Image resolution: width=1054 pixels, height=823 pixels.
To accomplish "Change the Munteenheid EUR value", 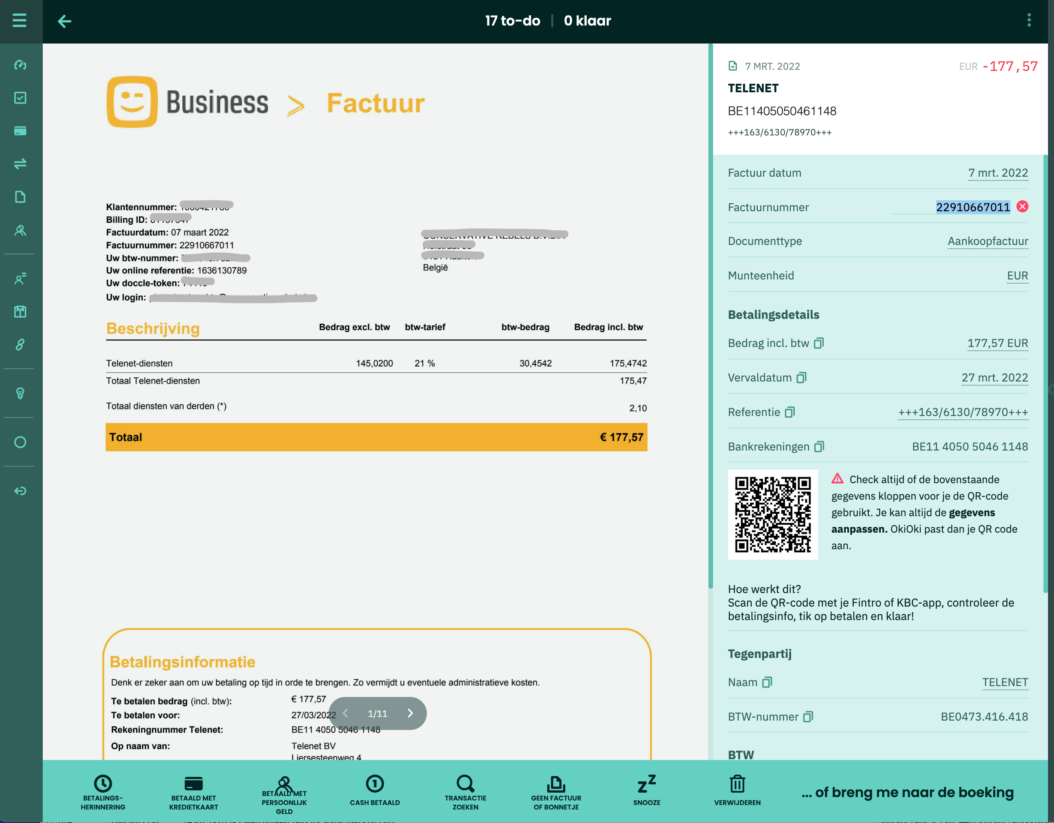I will tap(1017, 276).
